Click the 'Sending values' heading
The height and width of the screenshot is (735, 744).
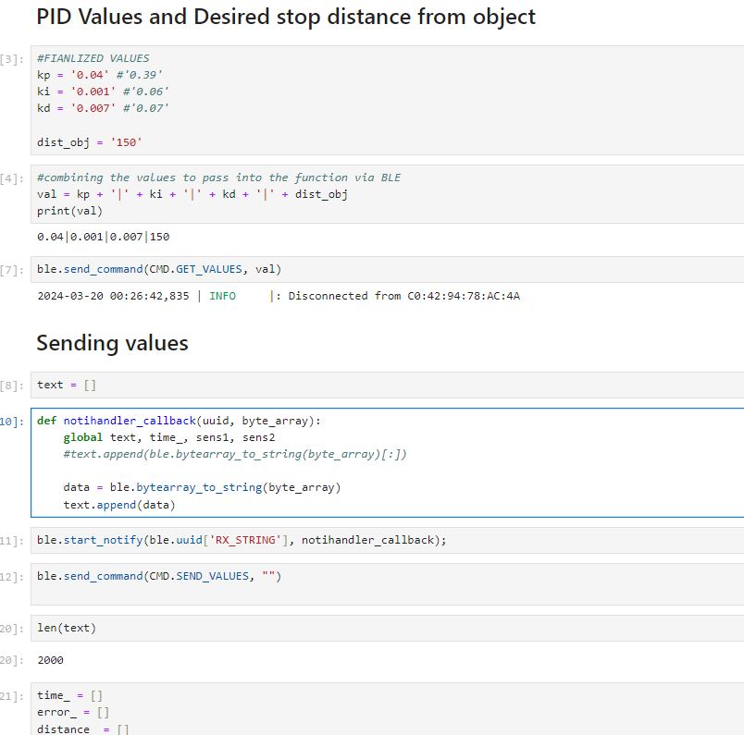click(x=112, y=344)
